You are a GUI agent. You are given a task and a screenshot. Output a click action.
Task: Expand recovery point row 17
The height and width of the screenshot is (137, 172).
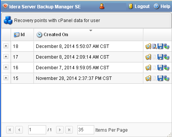tap(6, 57)
